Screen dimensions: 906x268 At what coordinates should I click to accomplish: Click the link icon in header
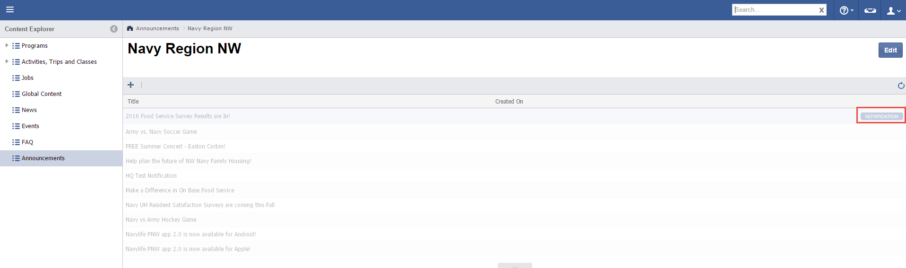point(870,10)
